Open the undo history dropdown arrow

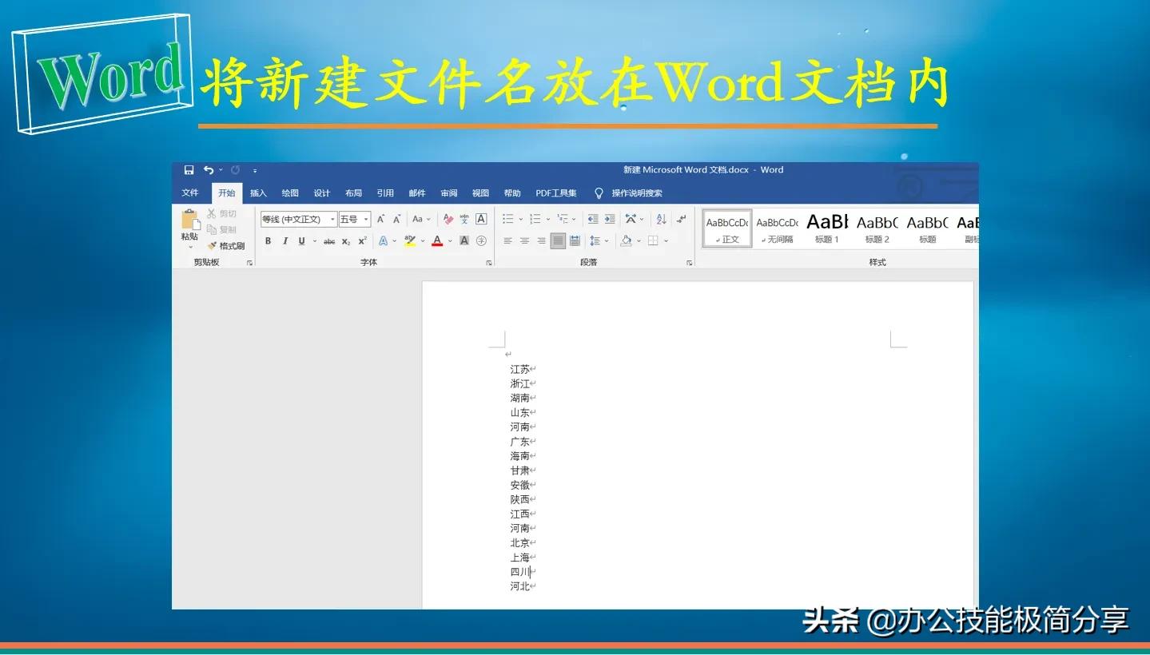pos(221,170)
